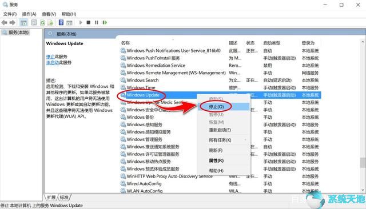Go back using the toolbar back arrow
Image resolution: width=366 pixels, height=209 pixels.
[4, 23]
